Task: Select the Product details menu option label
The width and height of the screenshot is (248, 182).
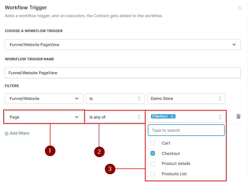Action: [x=176, y=163]
